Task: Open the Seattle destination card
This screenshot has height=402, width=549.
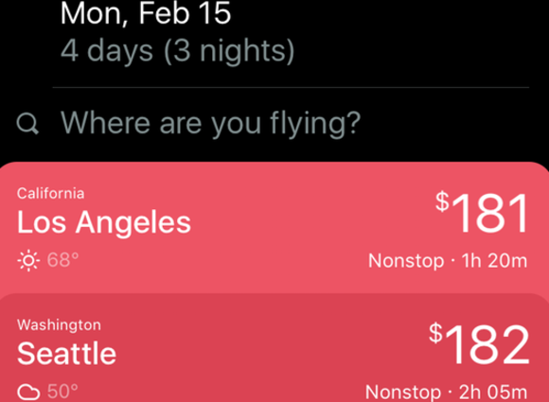Action: (x=274, y=348)
